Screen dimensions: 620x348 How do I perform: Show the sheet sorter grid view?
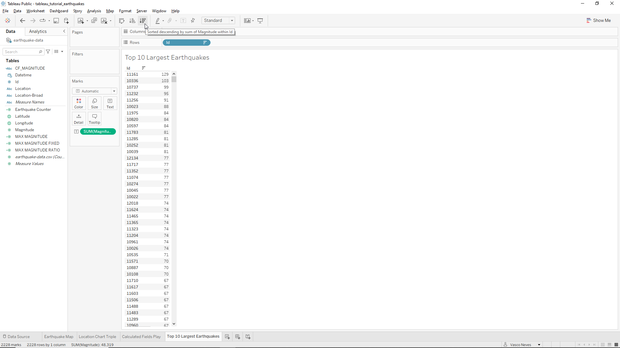pyautogui.click(x=603, y=345)
